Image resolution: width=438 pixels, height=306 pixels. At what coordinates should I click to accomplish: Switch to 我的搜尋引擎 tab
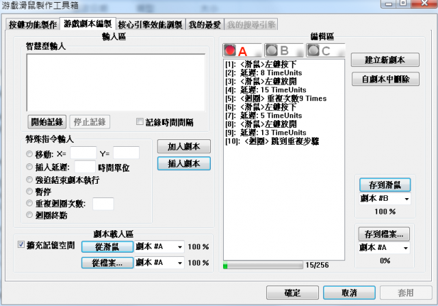click(x=251, y=25)
